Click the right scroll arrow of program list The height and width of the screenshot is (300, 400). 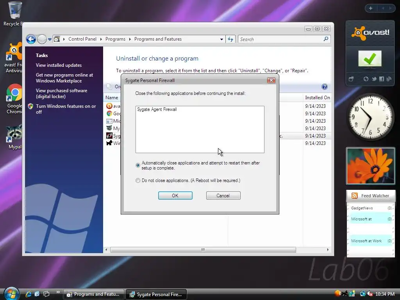click(328, 250)
